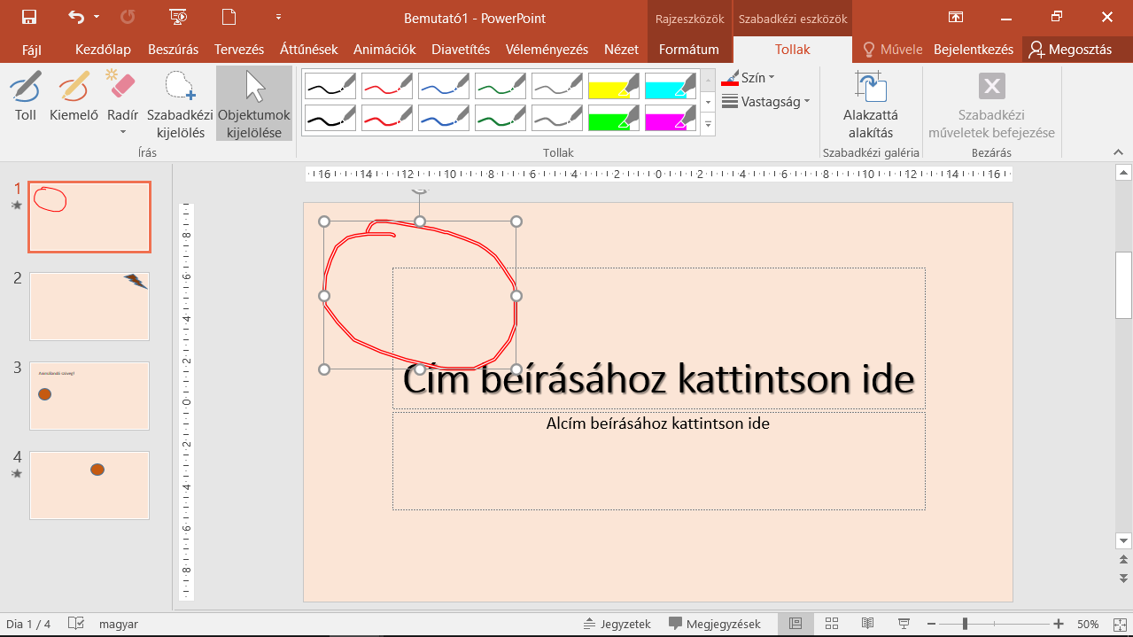Switch to slide sorter view

(x=831, y=624)
